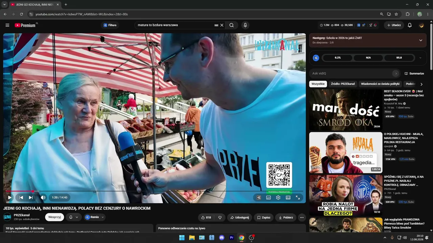Open the account avatar menu
This screenshot has height=243, width=433.
click(421, 25)
